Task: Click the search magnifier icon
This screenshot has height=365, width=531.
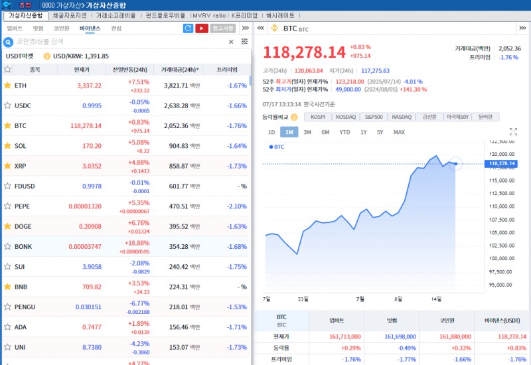Action: [x=8, y=42]
